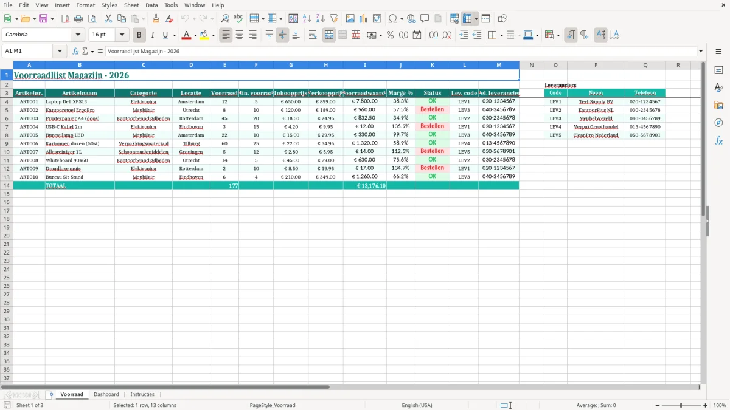Open sidebar settings hamburger button
This screenshot has height=410, width=730.
tap(718, 52)
